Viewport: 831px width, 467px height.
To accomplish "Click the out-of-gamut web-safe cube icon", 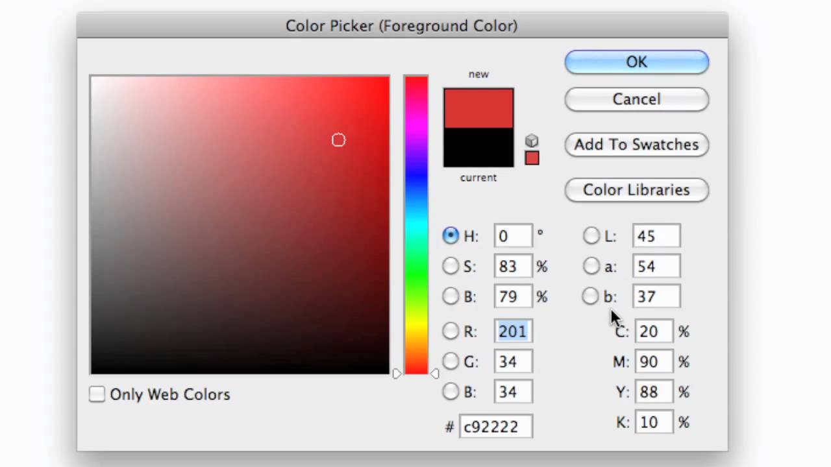I will 532,141.
